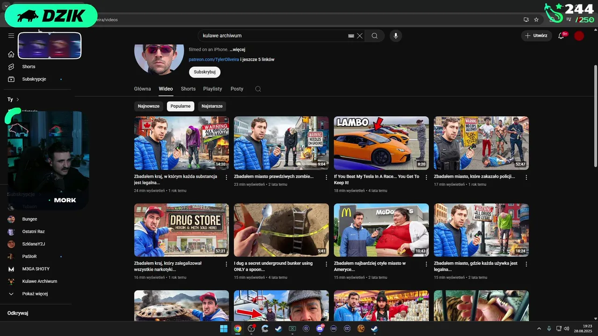598x336 pixels.
Task: Click the Utwórz create button
Action: pos(536,35)
